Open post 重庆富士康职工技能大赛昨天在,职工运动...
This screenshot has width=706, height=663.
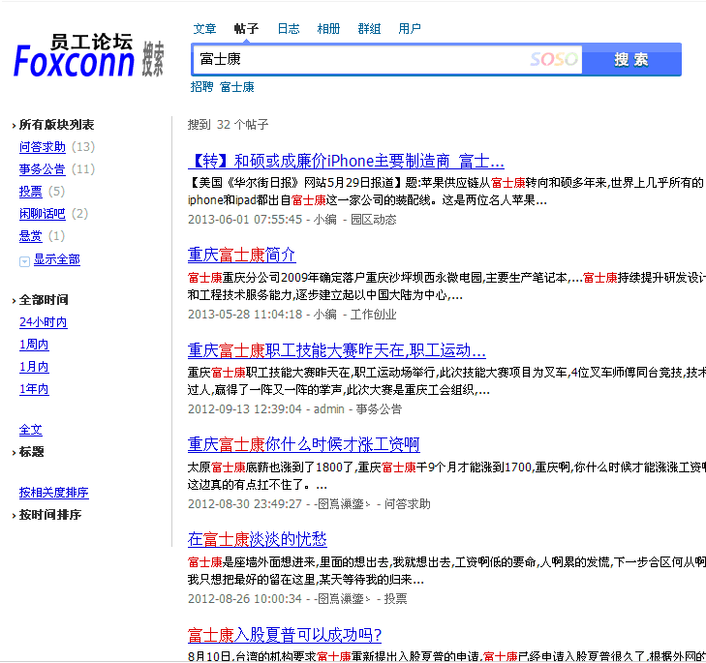(x=337, y=350)
